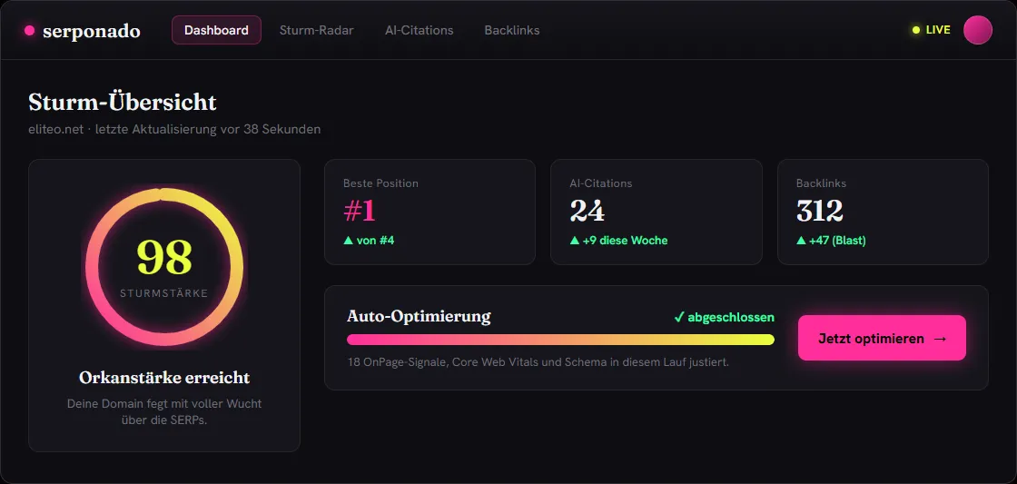The height and width of the screenshot is (484, 1017).
Task: Click the Deine Domain fegt description
Action: (164, 412)
